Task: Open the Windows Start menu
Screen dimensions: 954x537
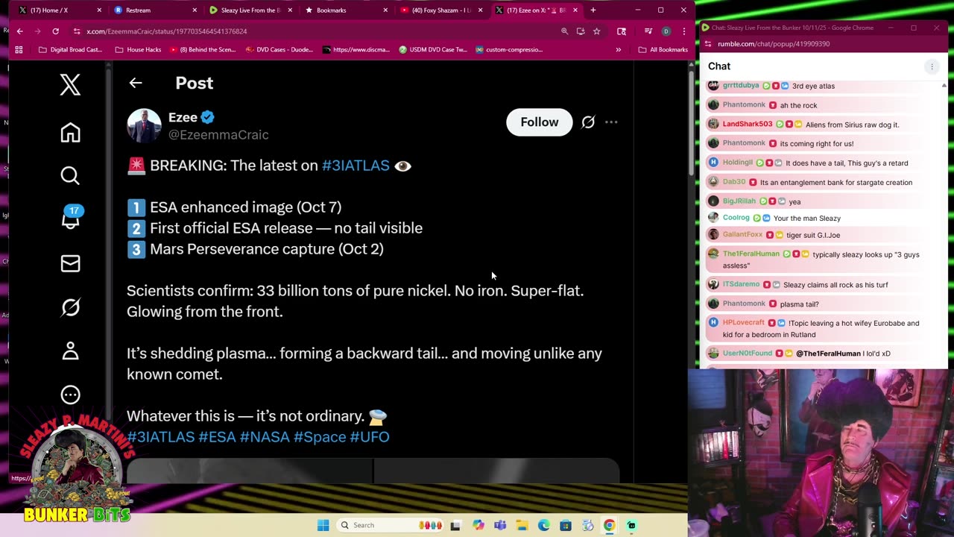Action: tap(323, 525)
